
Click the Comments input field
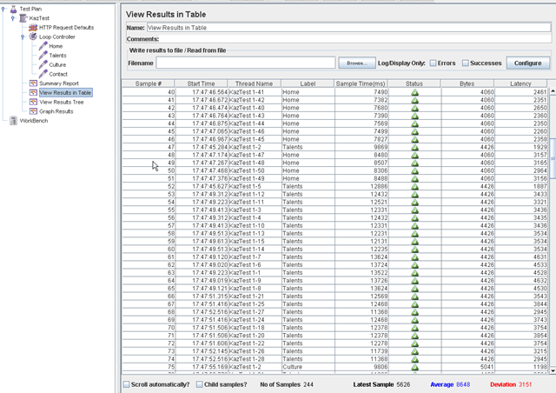tap(355, 39)
